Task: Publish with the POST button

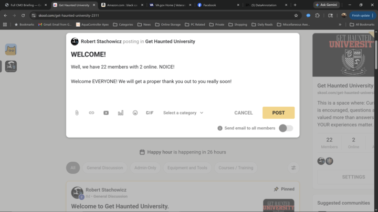Action: click(278, 113)
